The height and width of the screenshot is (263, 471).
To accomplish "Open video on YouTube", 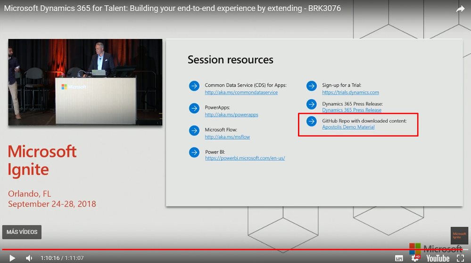I will click(438, 258).
